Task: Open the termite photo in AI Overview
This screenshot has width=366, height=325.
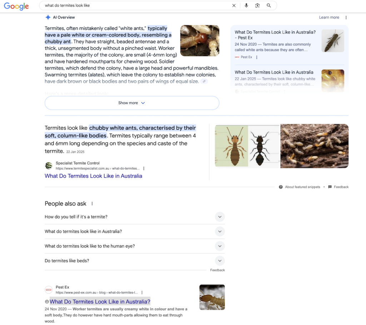Action: coord(200,41)
